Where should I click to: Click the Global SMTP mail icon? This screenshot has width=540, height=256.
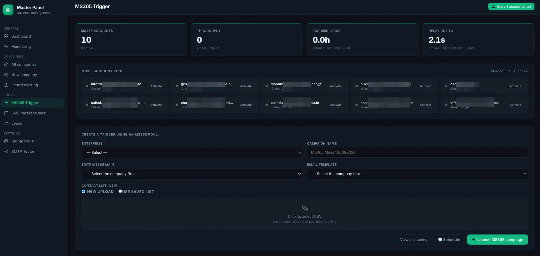(6, 141)
